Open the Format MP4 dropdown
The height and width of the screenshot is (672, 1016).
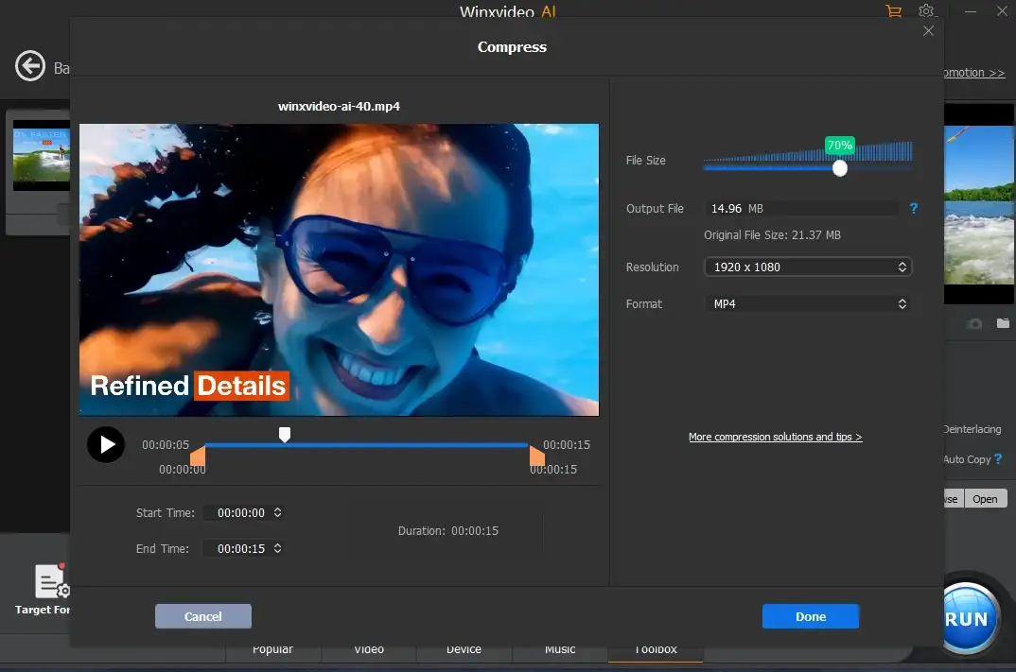coord(808,303)
